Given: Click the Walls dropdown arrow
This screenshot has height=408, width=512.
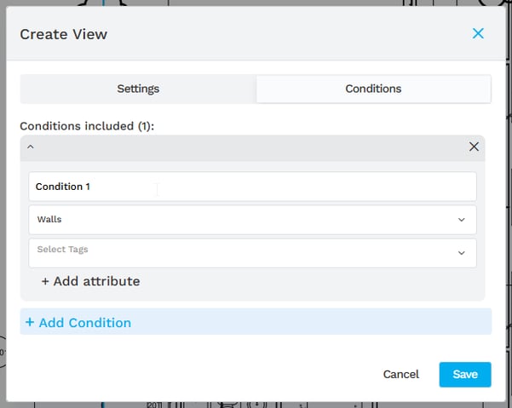Looking at the screenshot, I should tap(461, 220).
